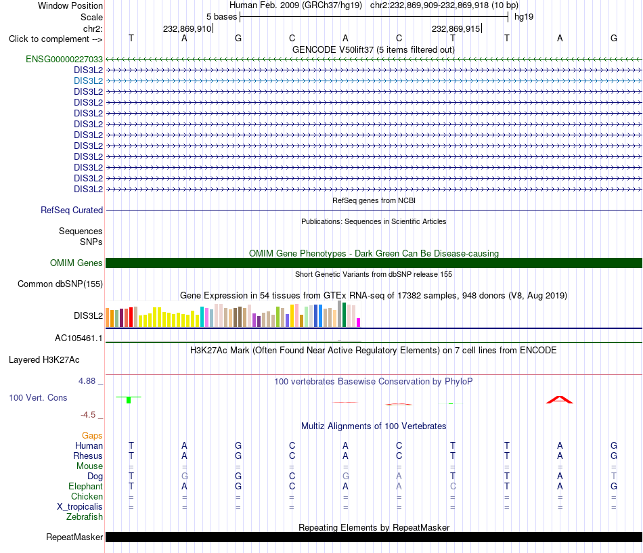Click the Scale track label
This screenshot has height=553, width=643.
click(91, 17)
